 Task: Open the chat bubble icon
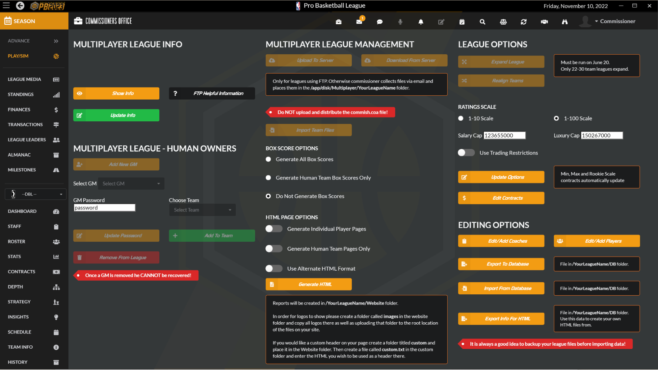click(x=380, y=22)
